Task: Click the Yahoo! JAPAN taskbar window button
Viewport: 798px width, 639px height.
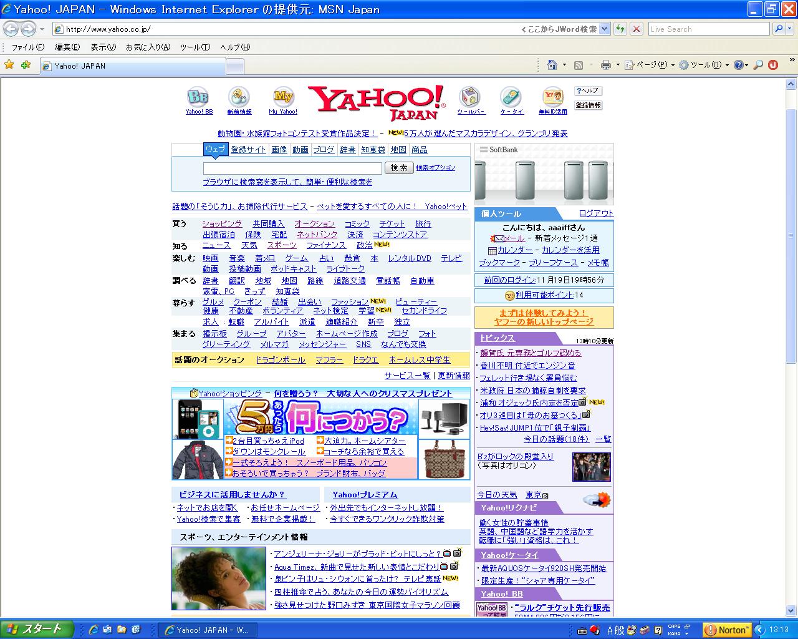Action: click(x=206, y=630)
